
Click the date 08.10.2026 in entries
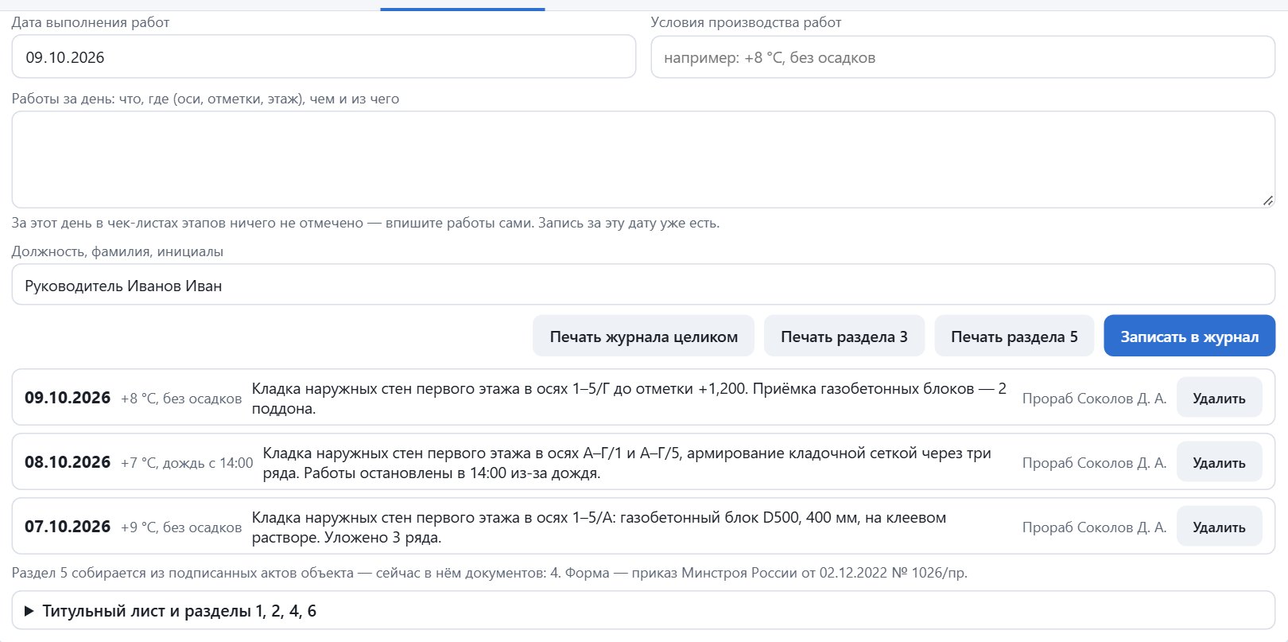(68, 462)
